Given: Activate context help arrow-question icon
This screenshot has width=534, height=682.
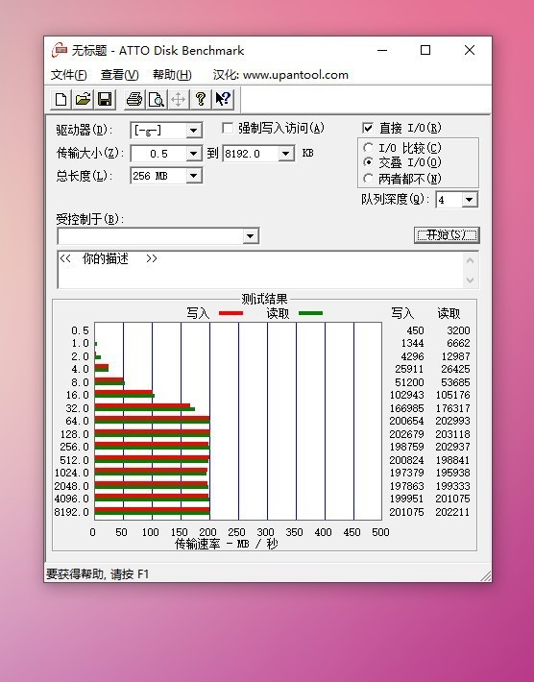Looking at the screenshot, I should 224,100.
